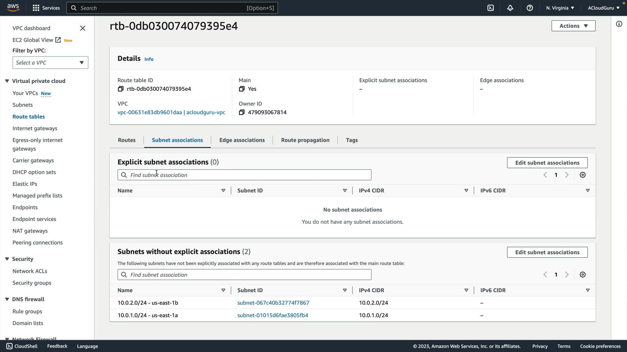The width and height of the screenshot is (627, 352).
Task: Open the CloudShell terminal icon in top bar
Action: (x=490, y=8)
